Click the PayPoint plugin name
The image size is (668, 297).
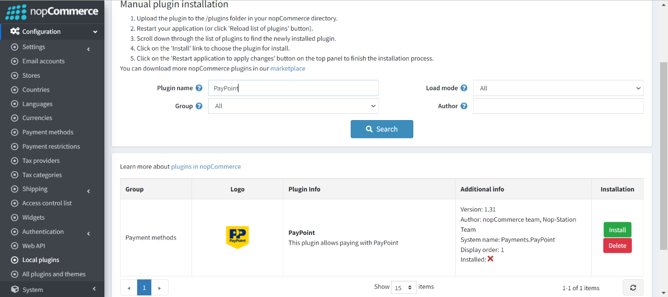point(302,233)
